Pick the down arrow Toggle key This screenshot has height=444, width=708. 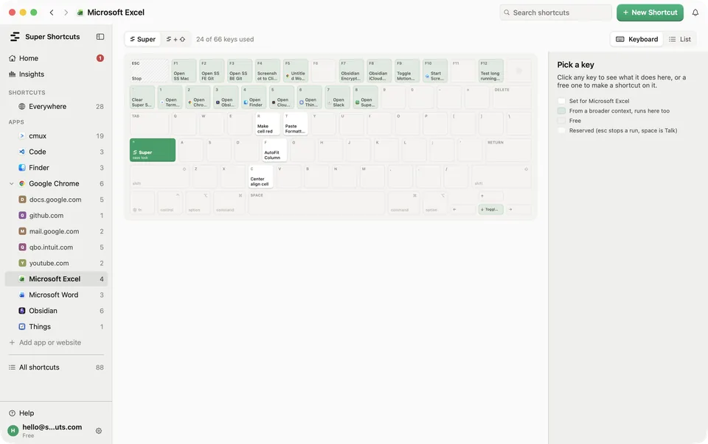pos(491,209)
